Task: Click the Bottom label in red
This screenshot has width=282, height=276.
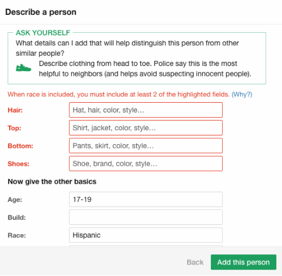Action: (20, 146)
